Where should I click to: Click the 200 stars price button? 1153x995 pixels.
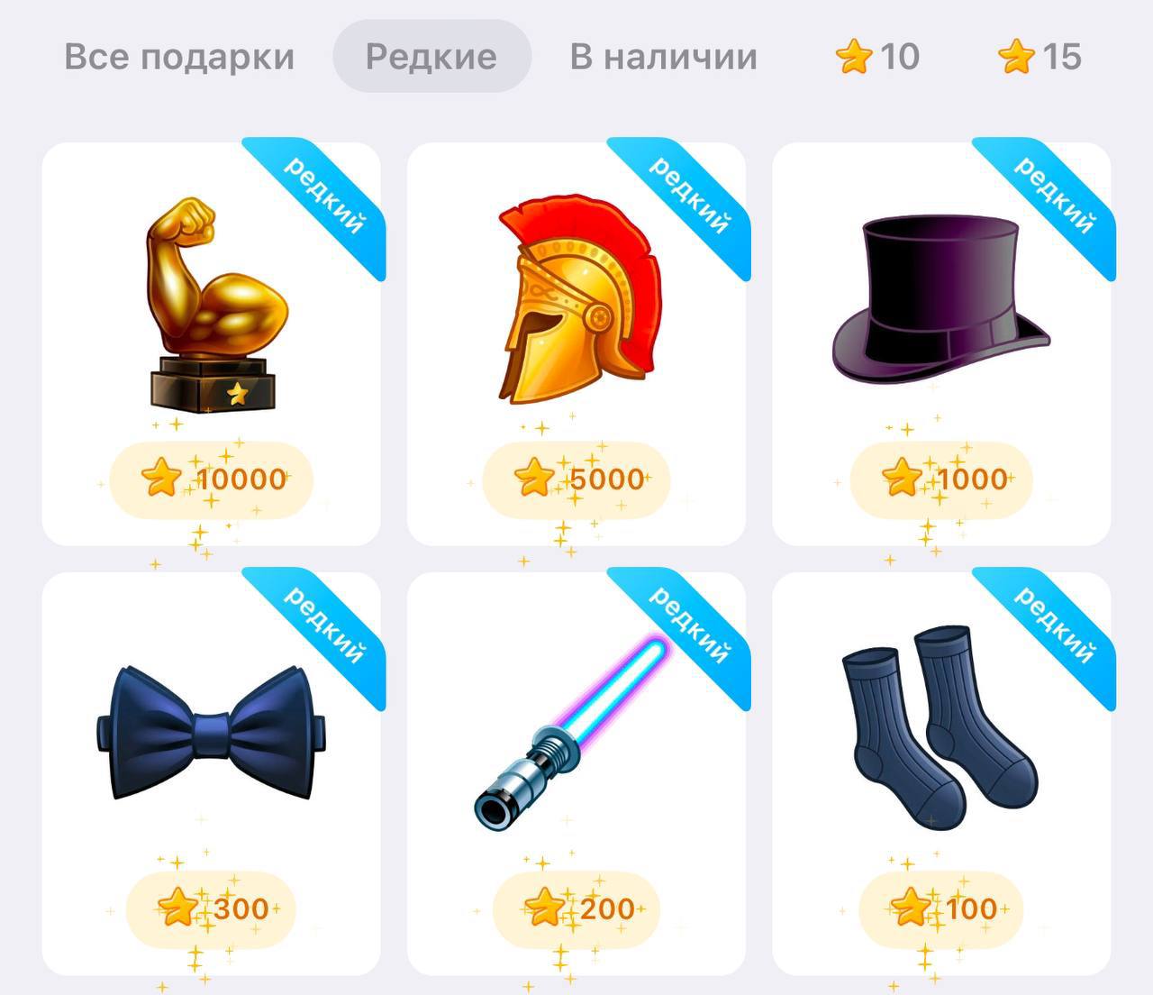click(576, 908)
